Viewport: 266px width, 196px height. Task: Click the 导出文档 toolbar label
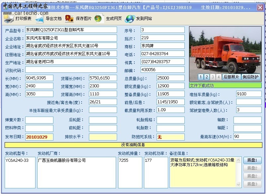click(54, 19)
